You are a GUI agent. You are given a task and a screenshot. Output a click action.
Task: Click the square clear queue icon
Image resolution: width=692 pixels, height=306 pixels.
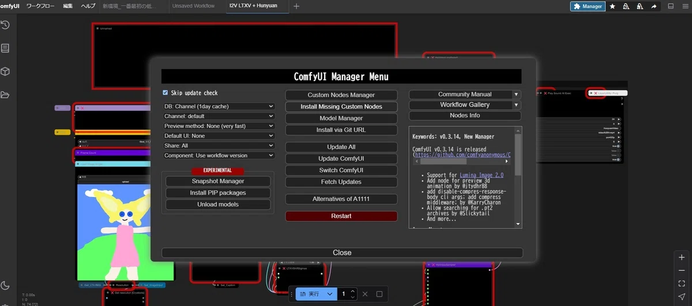tap(379, 294)
